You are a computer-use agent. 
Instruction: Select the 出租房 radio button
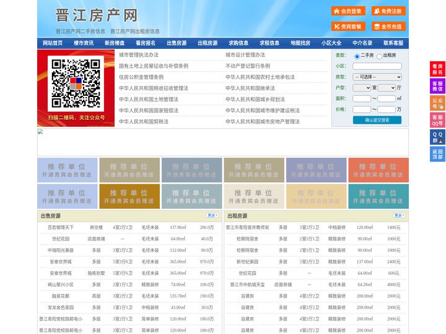click(379, 56)
